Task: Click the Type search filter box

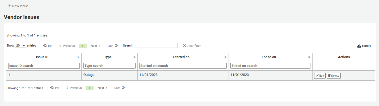Action: 110,66
